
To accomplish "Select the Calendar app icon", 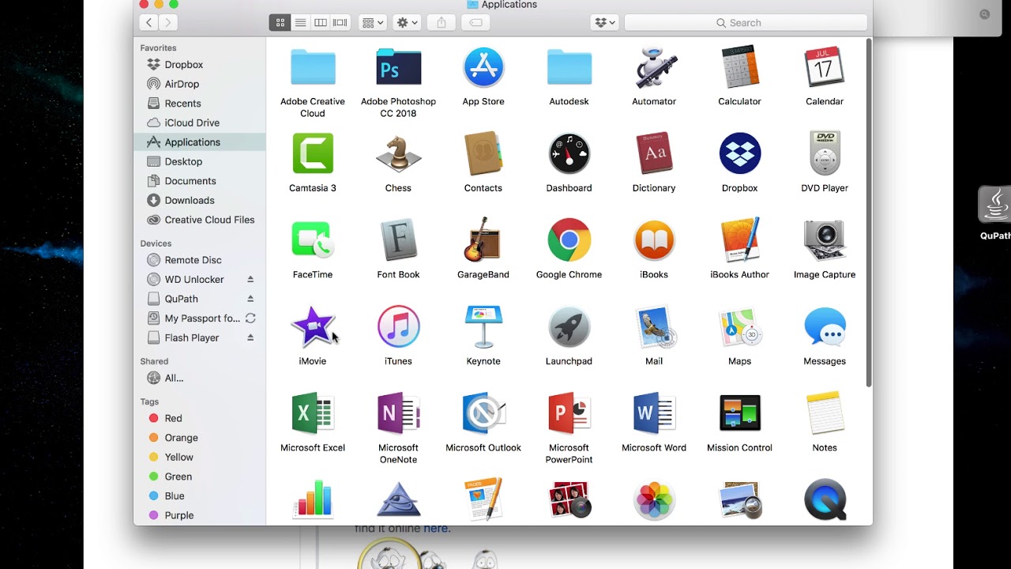I will coord(825,67).
